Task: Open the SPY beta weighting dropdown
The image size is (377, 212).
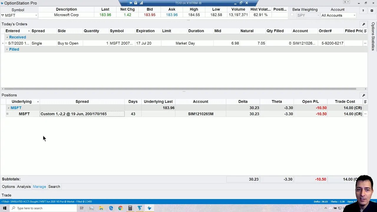Action: tap(318, 15)
